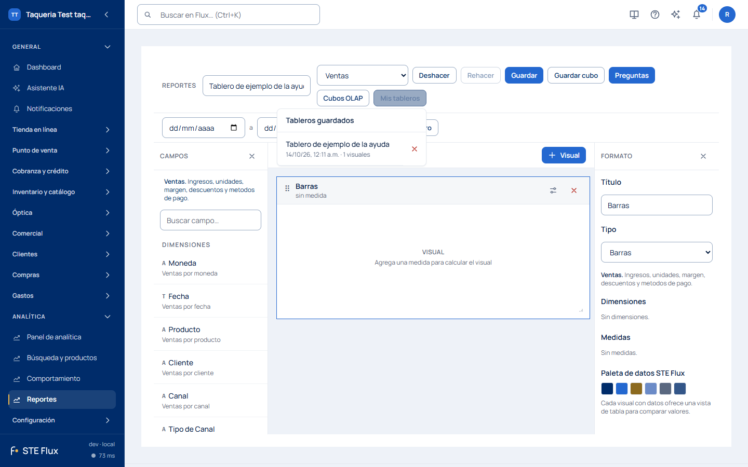Collapse the GENERAL section
The image size is (748, 467).
(x=62, y=47)
